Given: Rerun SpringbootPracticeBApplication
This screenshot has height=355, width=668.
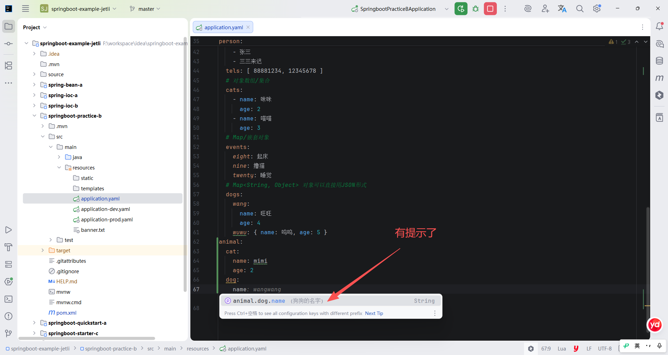Looking at the screenshot, I should (461, 9).
